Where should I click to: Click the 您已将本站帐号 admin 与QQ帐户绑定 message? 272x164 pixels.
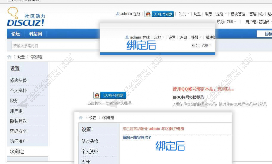153,129
